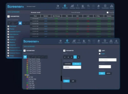Toggle the Pause checkbox in results header
128x94 pixels.
[x=108, y=13]
